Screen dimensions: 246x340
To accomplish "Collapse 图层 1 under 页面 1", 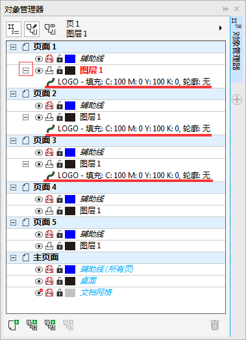I will click(x=26, y=70).
